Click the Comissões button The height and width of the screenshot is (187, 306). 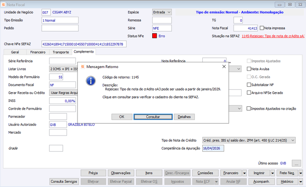point(205,173)
